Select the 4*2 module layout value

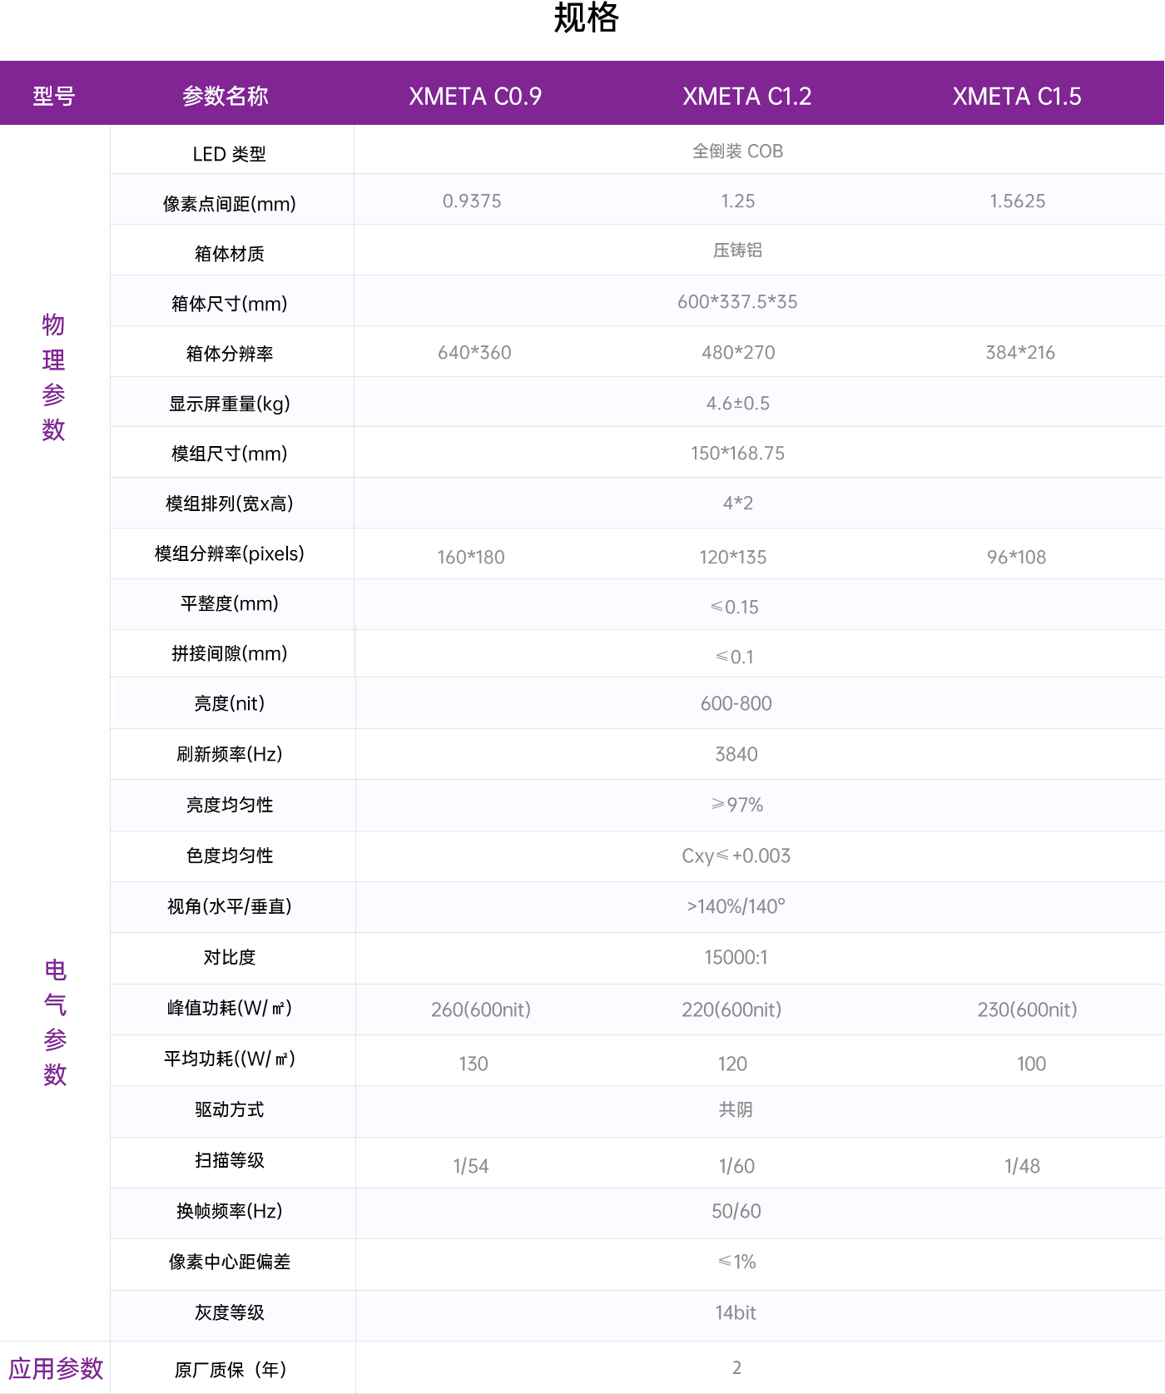coord(738,504)
